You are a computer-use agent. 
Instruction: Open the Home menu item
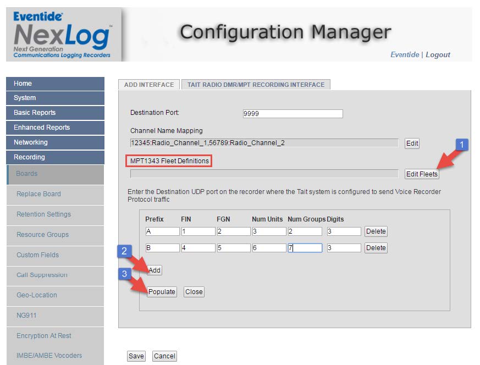pos(55,84)
